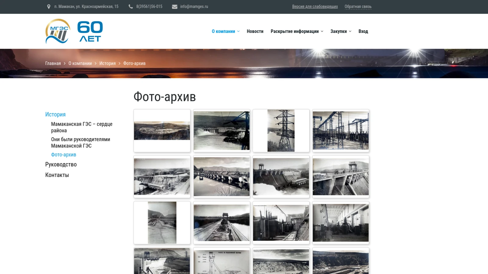
Task: Open the narrow vertical road photo thumbnail
Action: (x=162, y=223)
